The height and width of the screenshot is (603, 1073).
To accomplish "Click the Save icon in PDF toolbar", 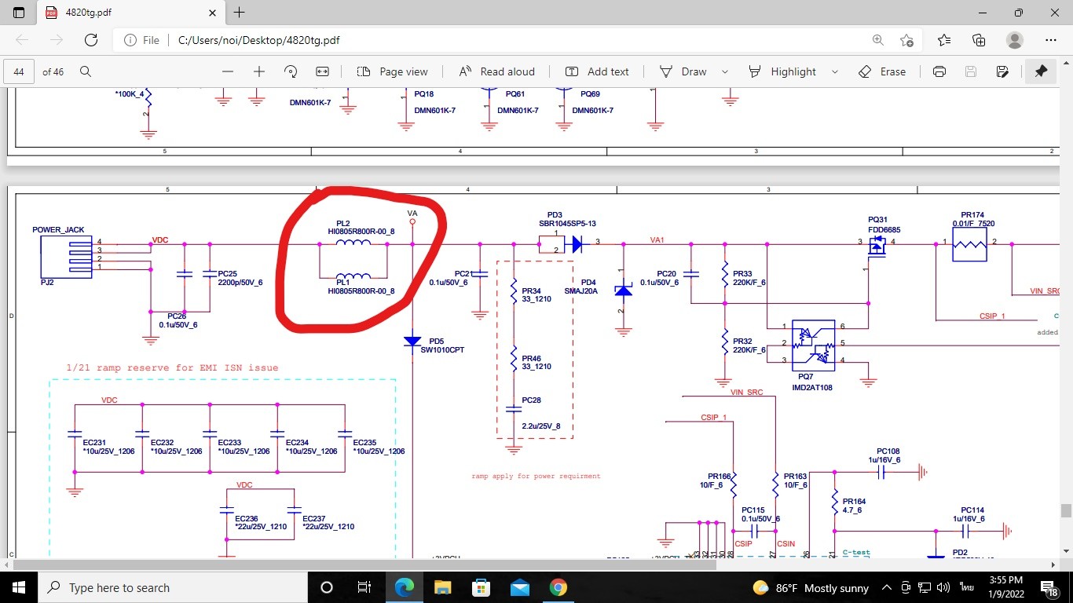I will coord(971,71).
